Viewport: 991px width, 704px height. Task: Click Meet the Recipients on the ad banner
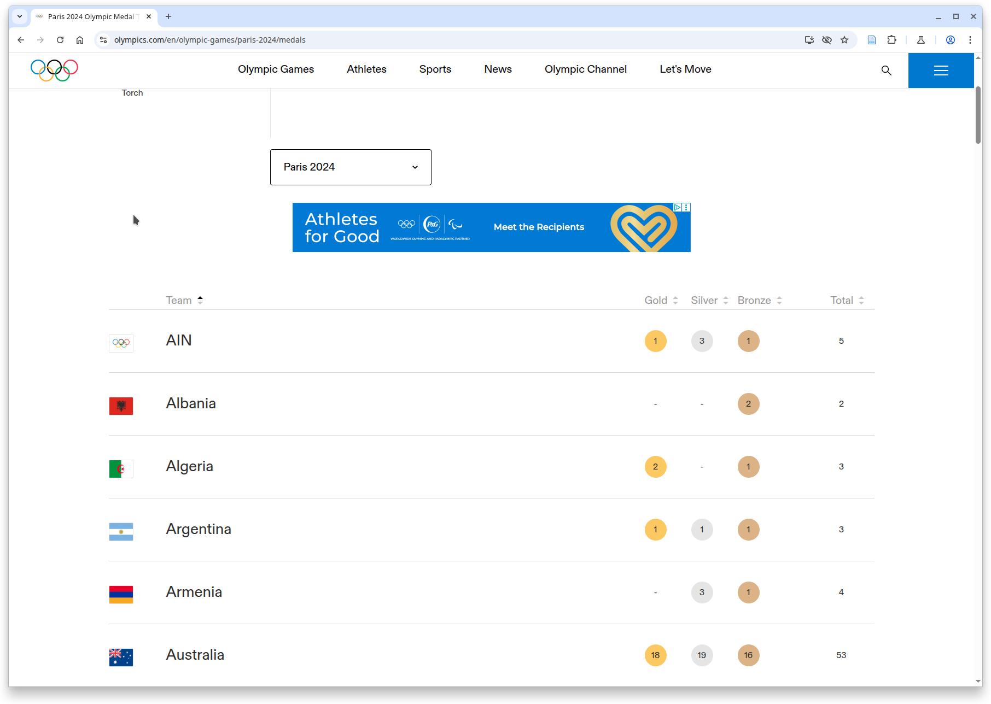[539, 227]
